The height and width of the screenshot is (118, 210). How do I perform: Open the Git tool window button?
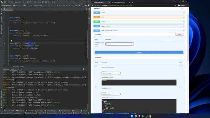[5, 111]
